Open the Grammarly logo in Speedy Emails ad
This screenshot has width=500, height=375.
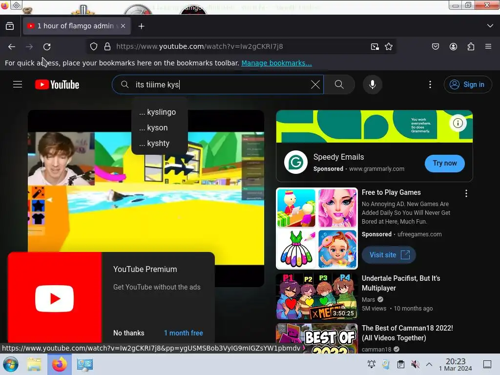click(x=295, y=162)
